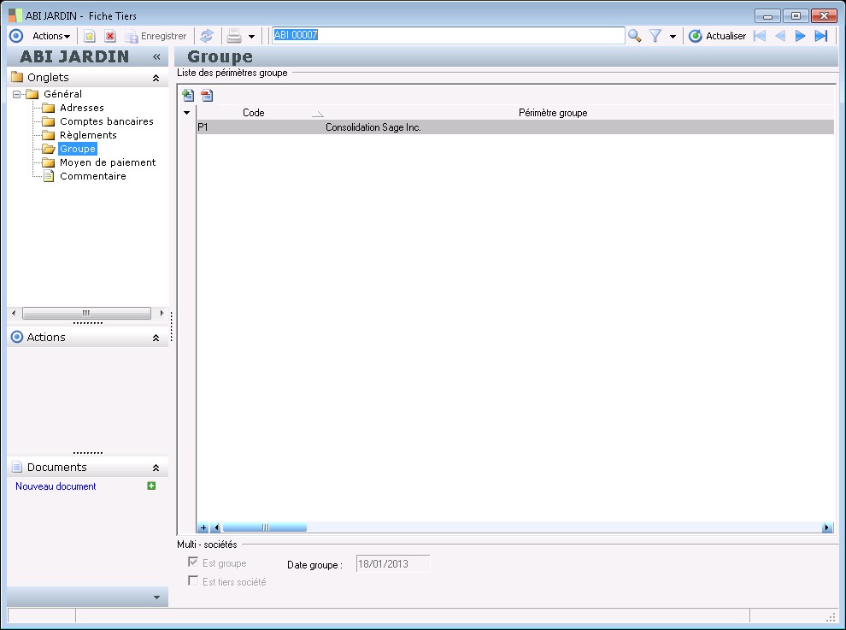Click the Nouveau document link
The image size is (846, 630).
[x=56, y=486]
